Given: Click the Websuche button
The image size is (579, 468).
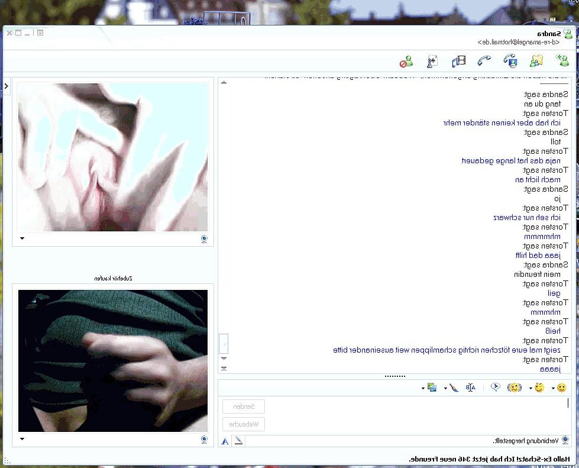Looking at the screenshot, I should click(244, 424).
